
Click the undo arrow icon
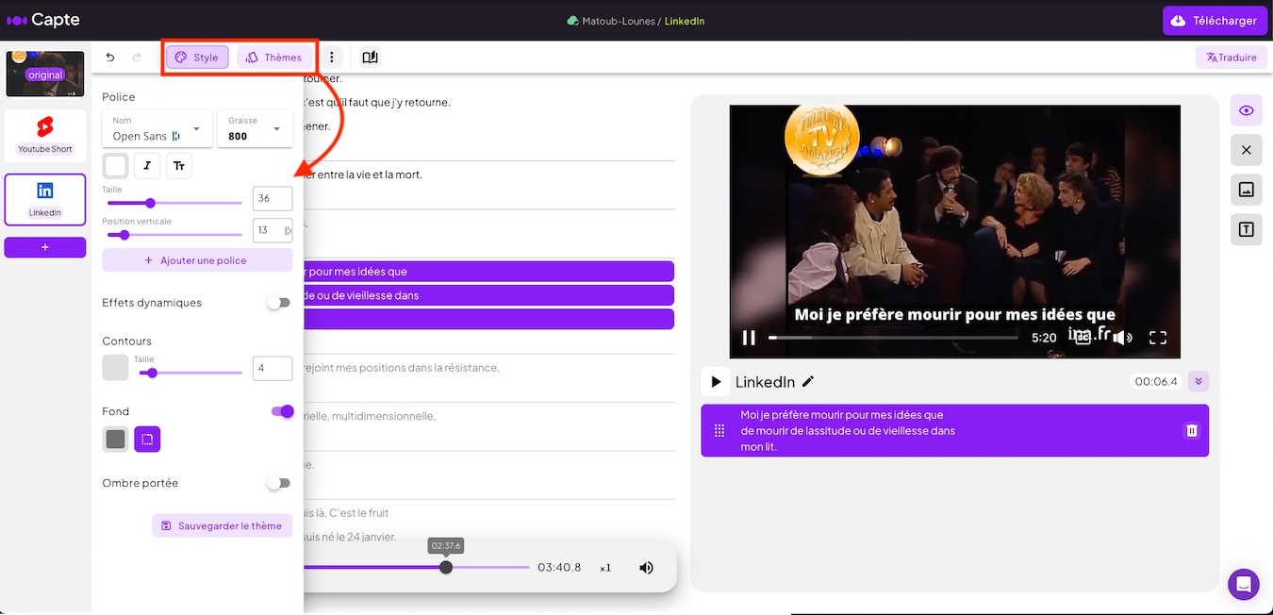tap(110, 58)
